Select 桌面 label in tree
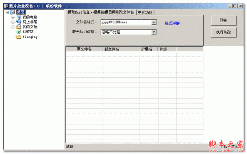 [x=21, y=12]
